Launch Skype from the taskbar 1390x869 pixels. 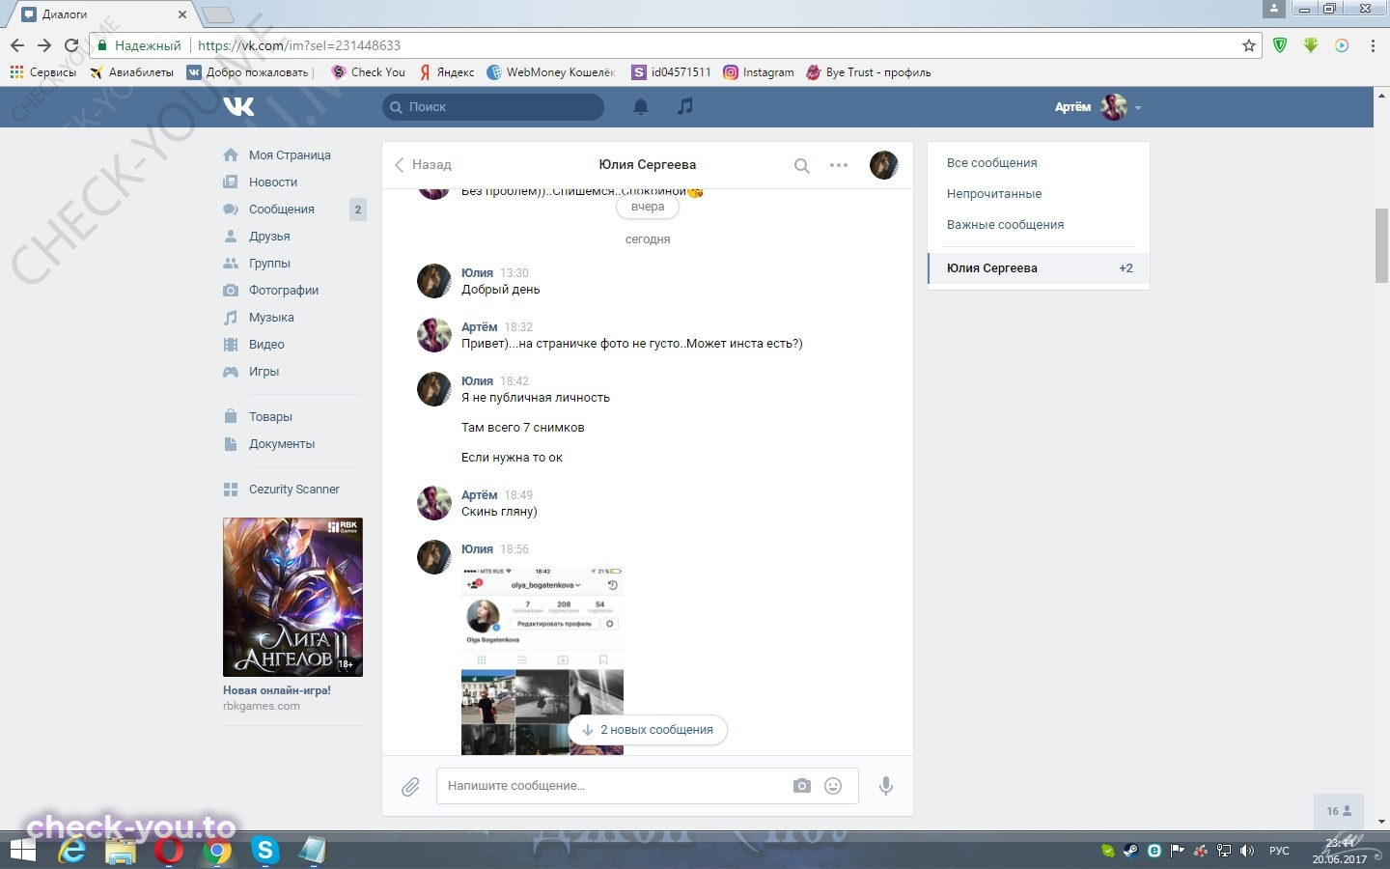point(264,851)
